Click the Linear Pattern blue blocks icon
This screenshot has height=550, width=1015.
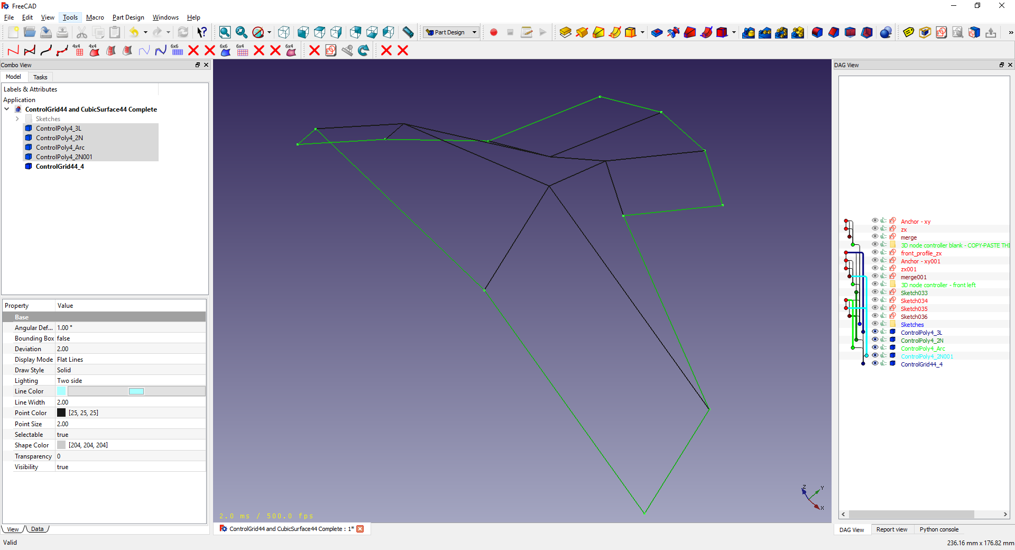click(x=765, y=32)
